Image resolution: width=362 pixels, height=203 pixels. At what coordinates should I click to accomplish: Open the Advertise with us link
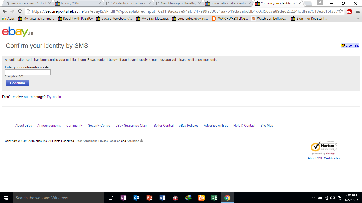(x=216, y=126)
